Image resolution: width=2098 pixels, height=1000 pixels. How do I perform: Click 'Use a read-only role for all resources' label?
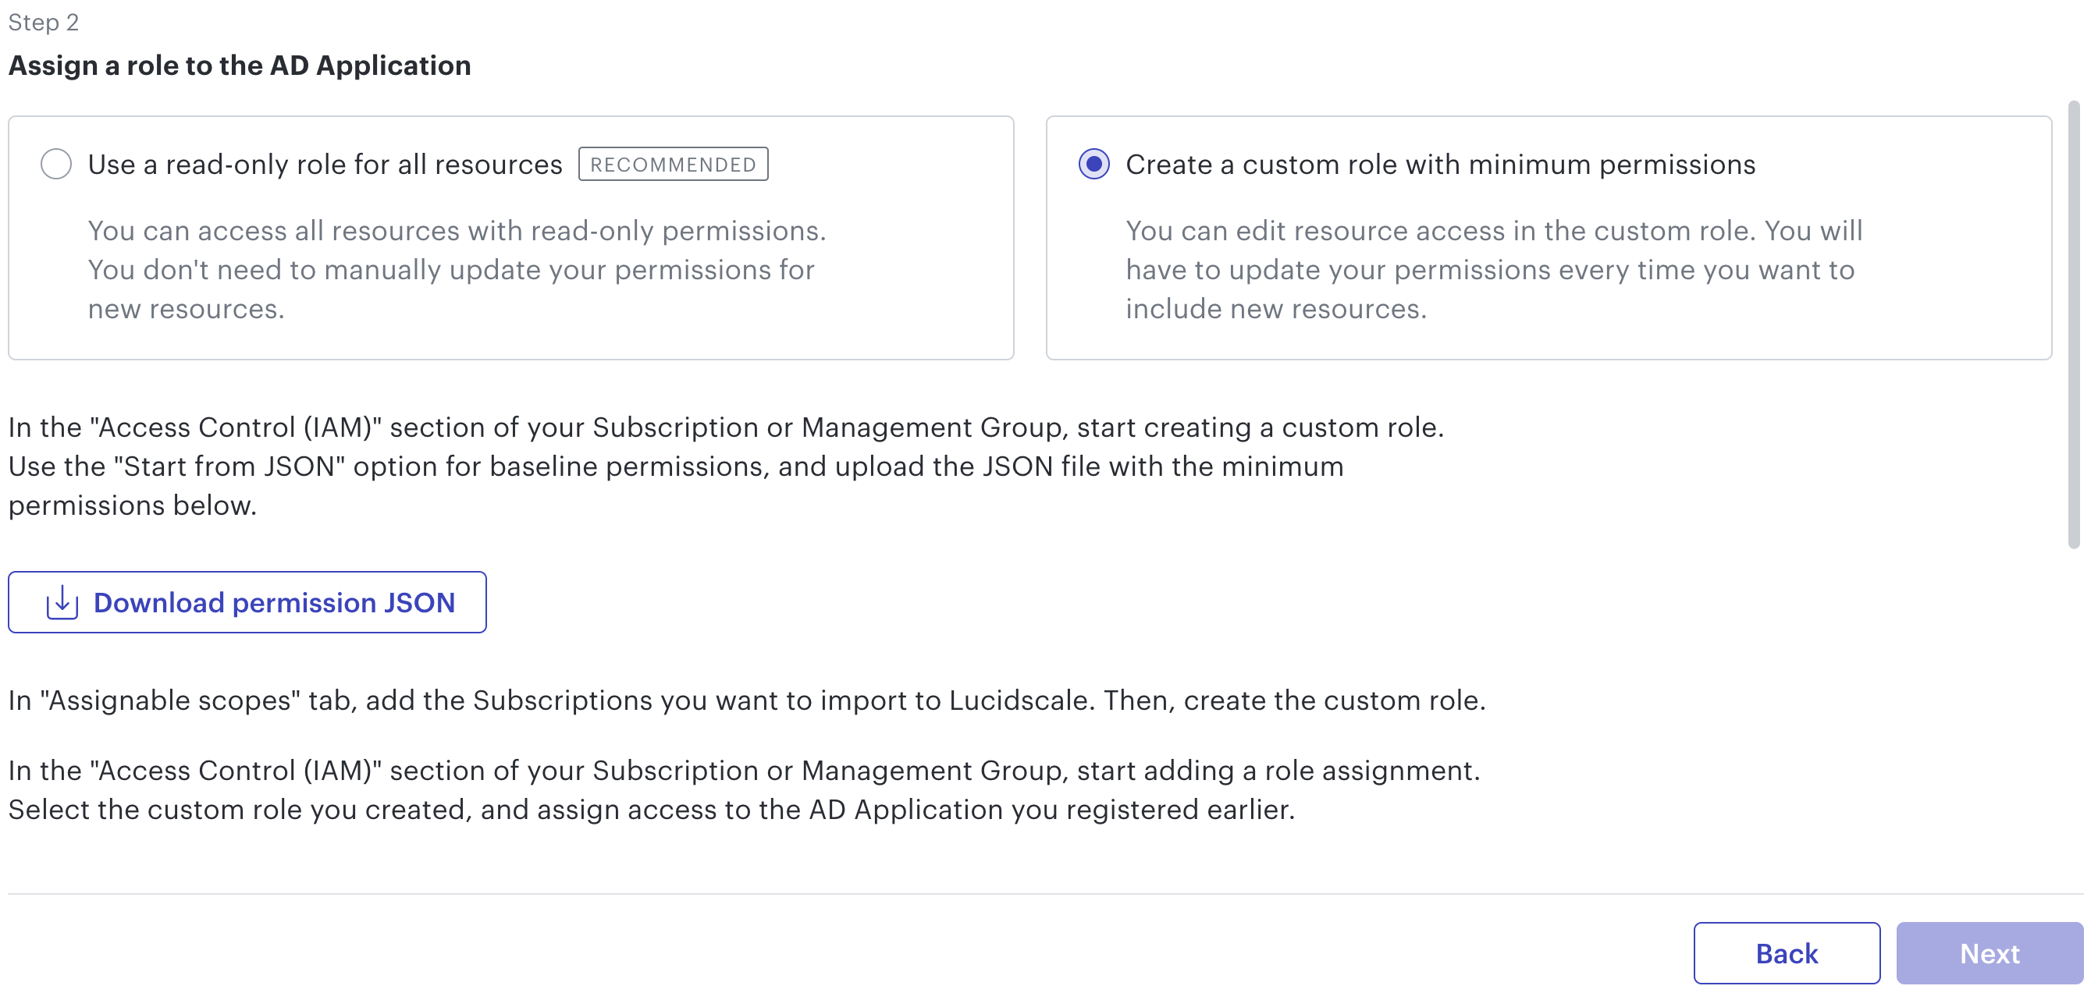pyautogui.click(x=325, y=165)
